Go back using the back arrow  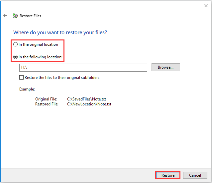pos(5,16)
